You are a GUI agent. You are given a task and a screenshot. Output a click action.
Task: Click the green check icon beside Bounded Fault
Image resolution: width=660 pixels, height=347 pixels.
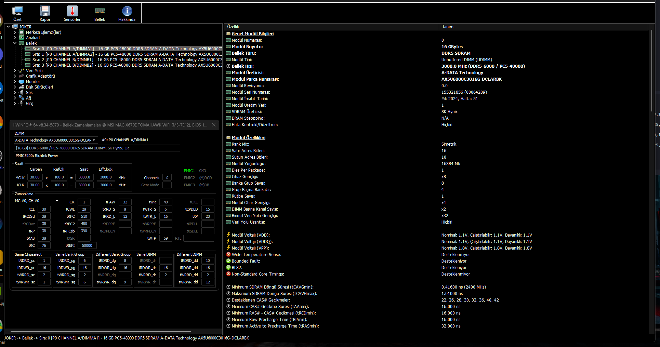(x=228, y=261)
